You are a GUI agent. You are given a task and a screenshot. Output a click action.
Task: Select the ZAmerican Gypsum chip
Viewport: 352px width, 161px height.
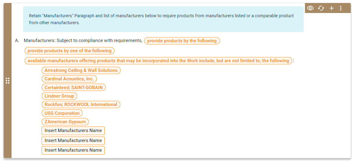65,122
